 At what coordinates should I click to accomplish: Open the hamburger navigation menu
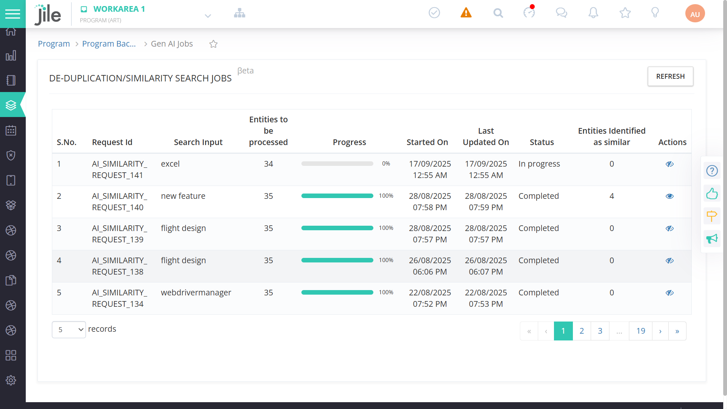pyautogui.click(x=12, y=14)
